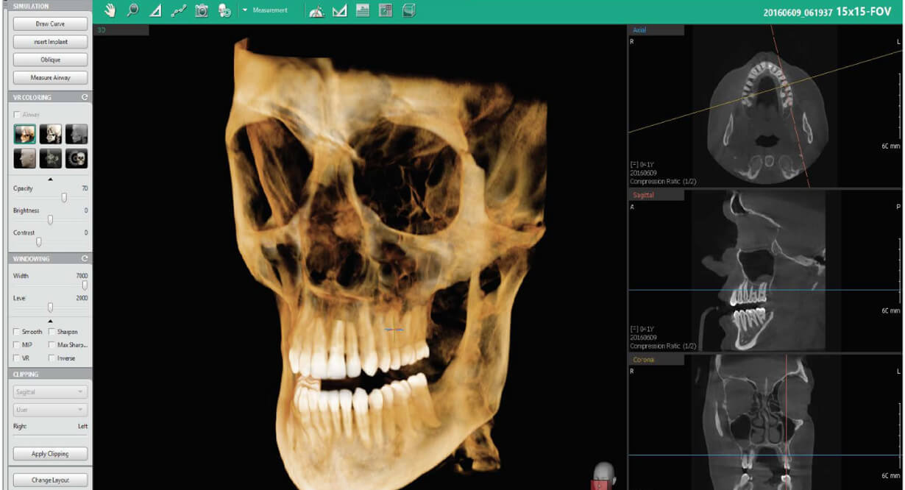905x490 pixels.
Task: Open the Measurement dropdown arrow
Action: pyautogui.click(x=245, y=11)
